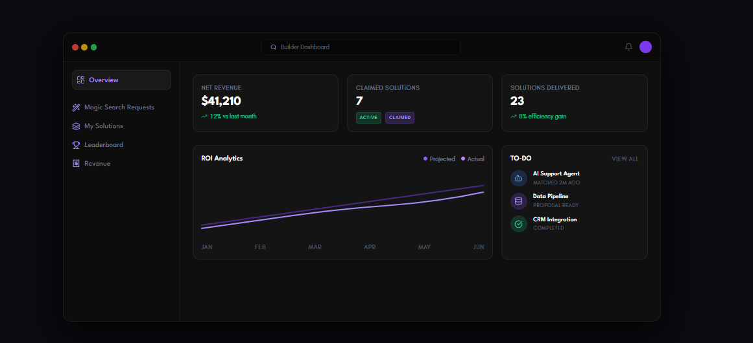This screenshot has height=343, width=753.
Task: Select the CLAIMED status badge
Action: (400, 118)
